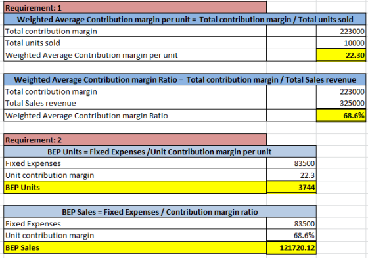
Task: Select the 'BEP Sales = Fixed Expenses' formula header
Action: [160, 212]
